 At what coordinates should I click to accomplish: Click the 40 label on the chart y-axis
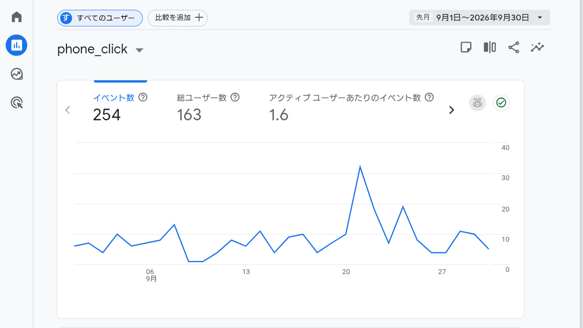(x=505, y=148)
